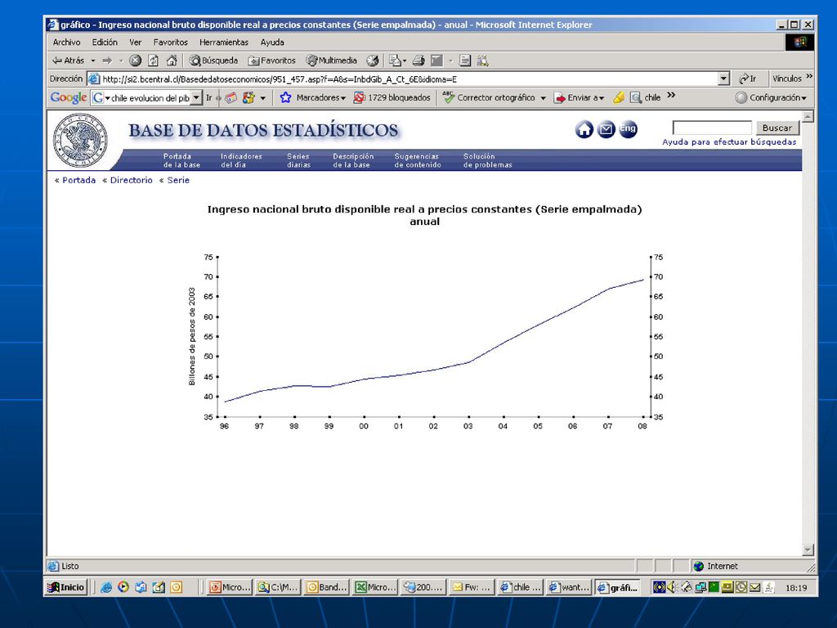Click the site Home round icon
Screen dimensions: 837x628
click(x=584, y=129)
